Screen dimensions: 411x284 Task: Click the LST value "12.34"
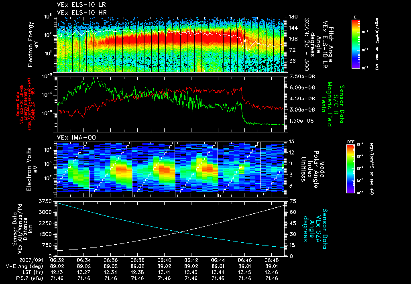tap(111, 272)
